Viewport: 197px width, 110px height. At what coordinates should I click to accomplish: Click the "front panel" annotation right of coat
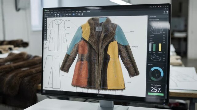point(135,47)
